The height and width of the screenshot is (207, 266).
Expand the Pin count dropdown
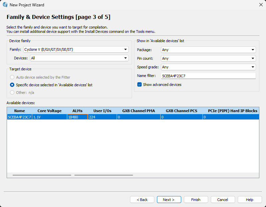point(208,58)
